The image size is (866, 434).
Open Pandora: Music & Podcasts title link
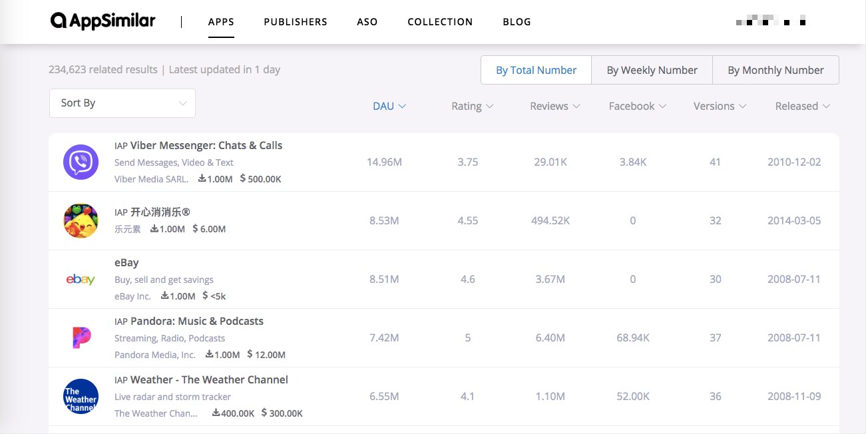tap(196, 321)
